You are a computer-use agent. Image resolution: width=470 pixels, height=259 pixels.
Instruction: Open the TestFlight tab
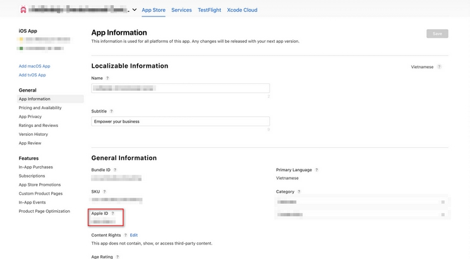(209, 10)
